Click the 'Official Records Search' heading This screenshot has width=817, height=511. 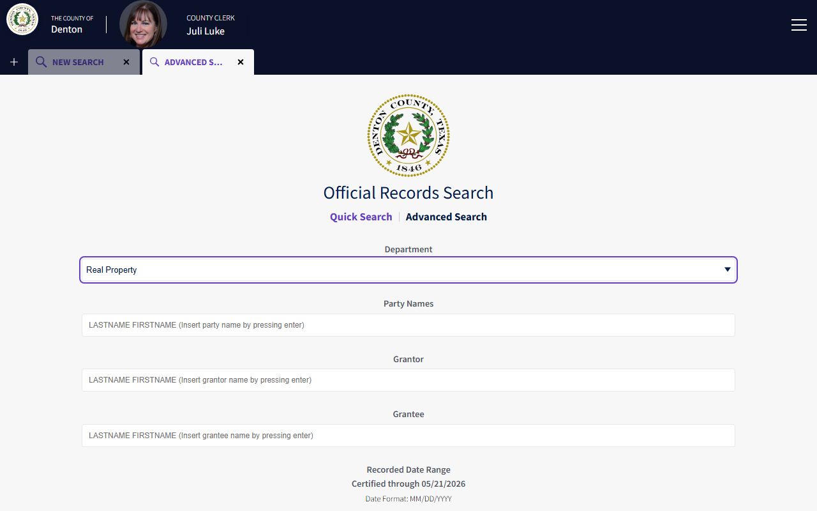(408, 193)
